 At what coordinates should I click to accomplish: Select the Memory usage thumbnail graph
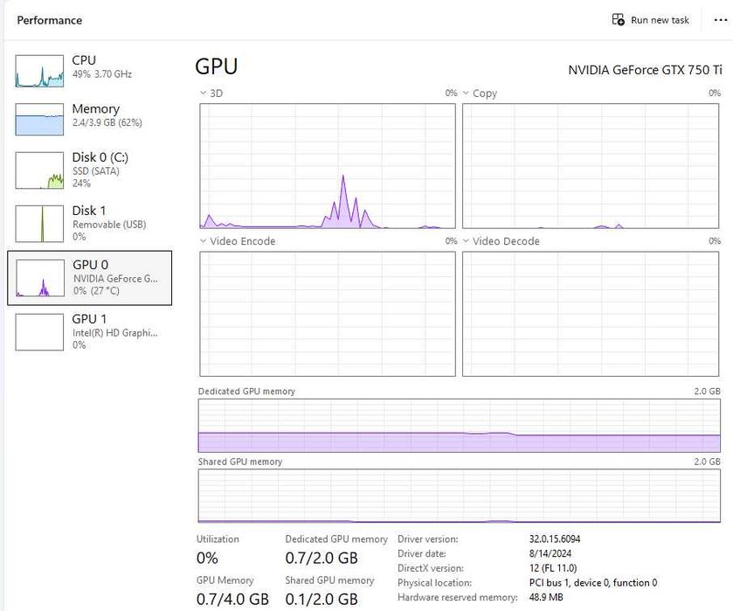39,119
